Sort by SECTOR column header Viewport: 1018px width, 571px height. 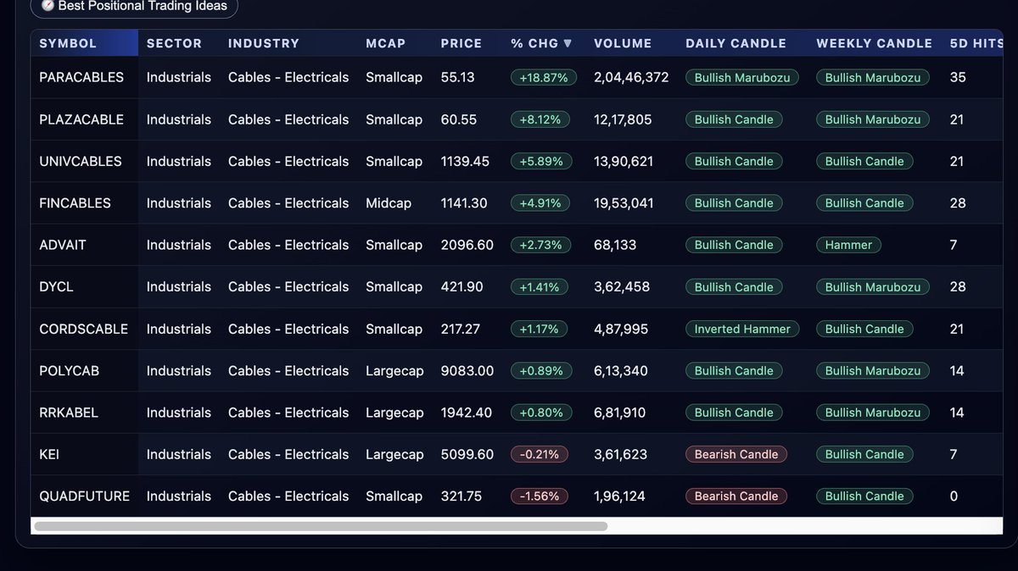click(174, 43)
